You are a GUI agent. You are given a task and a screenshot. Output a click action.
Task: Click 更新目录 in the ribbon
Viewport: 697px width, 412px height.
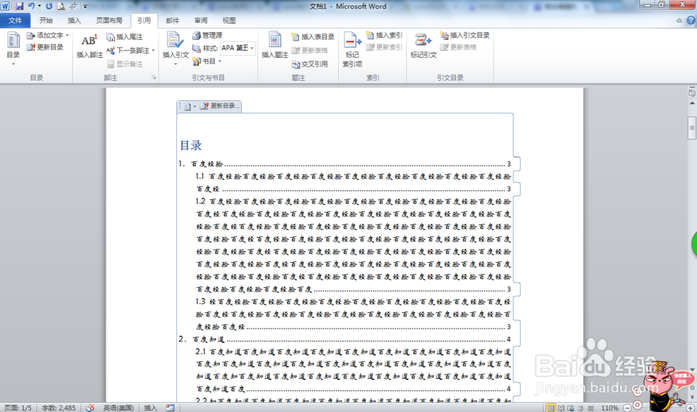pos(45,47)
